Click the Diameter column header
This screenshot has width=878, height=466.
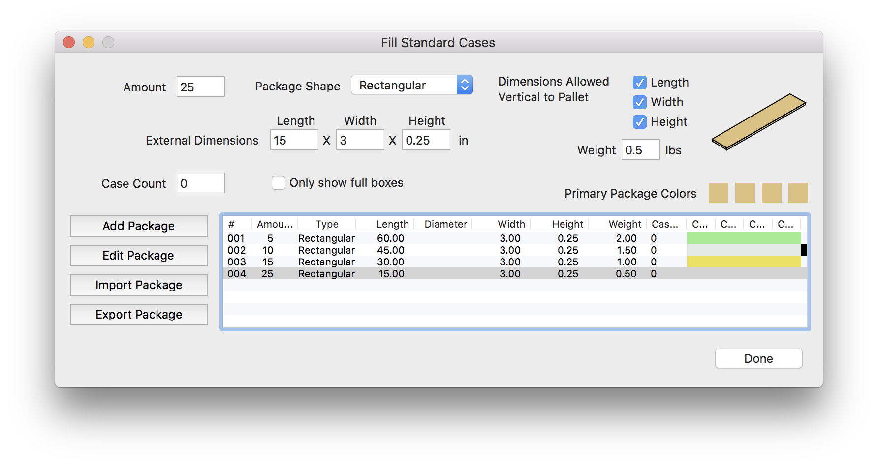tap(443, 224)
